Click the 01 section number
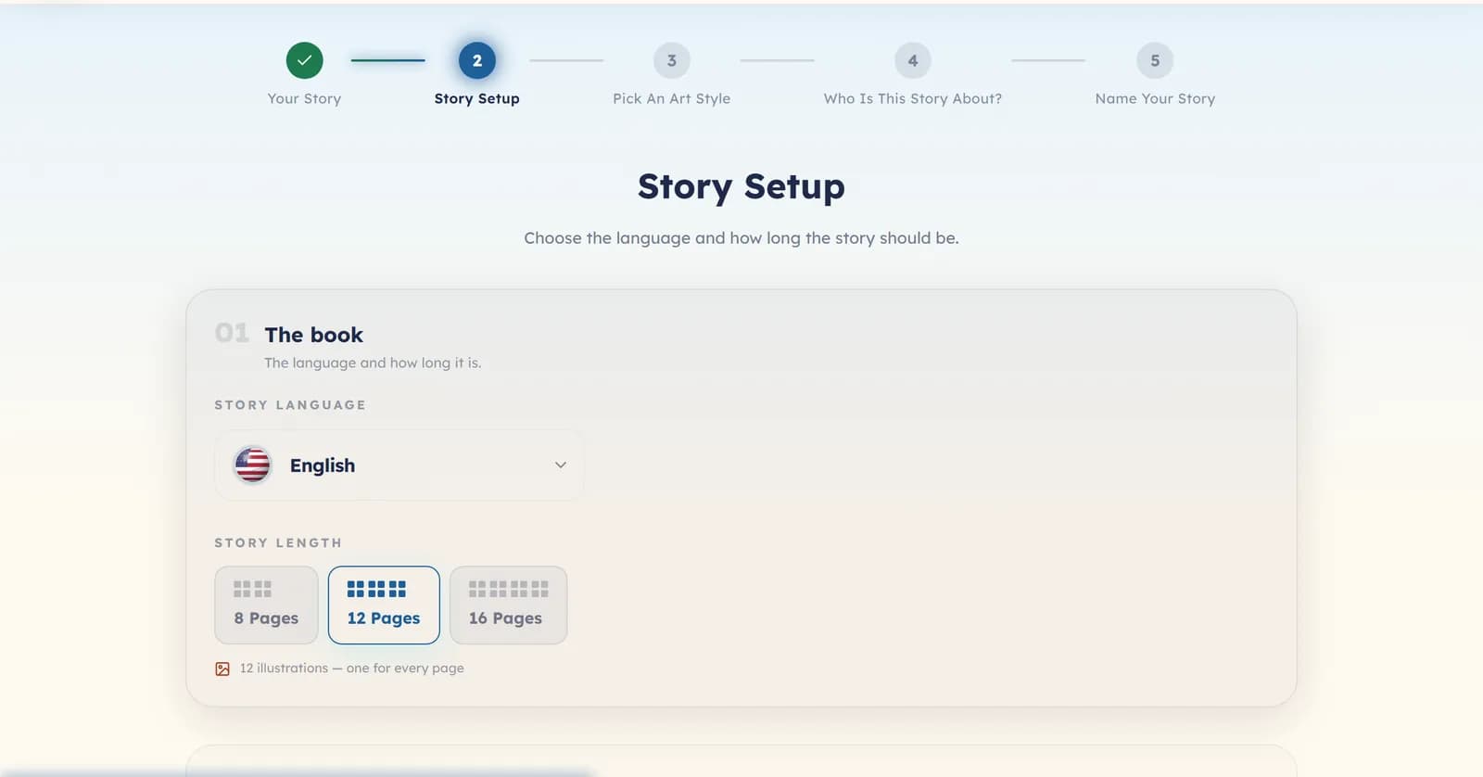The image size is (1483, 777). pyautogui.click(x=232, y=333)
